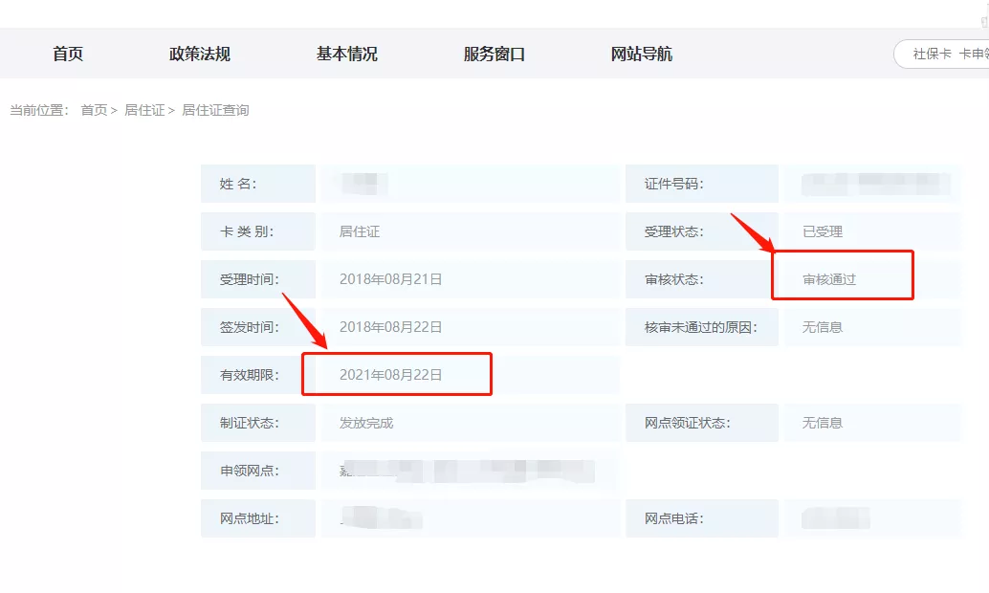
Task: Select the 已受理 status value
Action: pyautogui.click(x=823, y=231)
